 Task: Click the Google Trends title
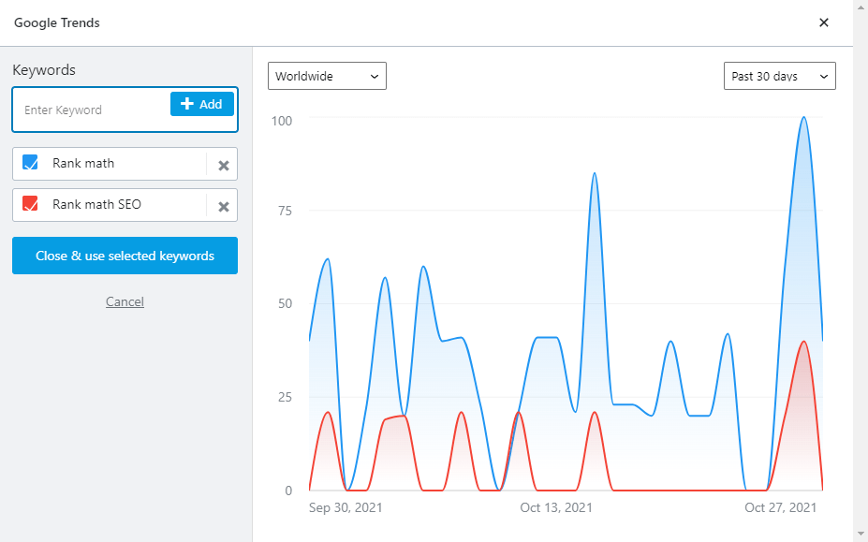pyautogui.click(x=57, y=22)
